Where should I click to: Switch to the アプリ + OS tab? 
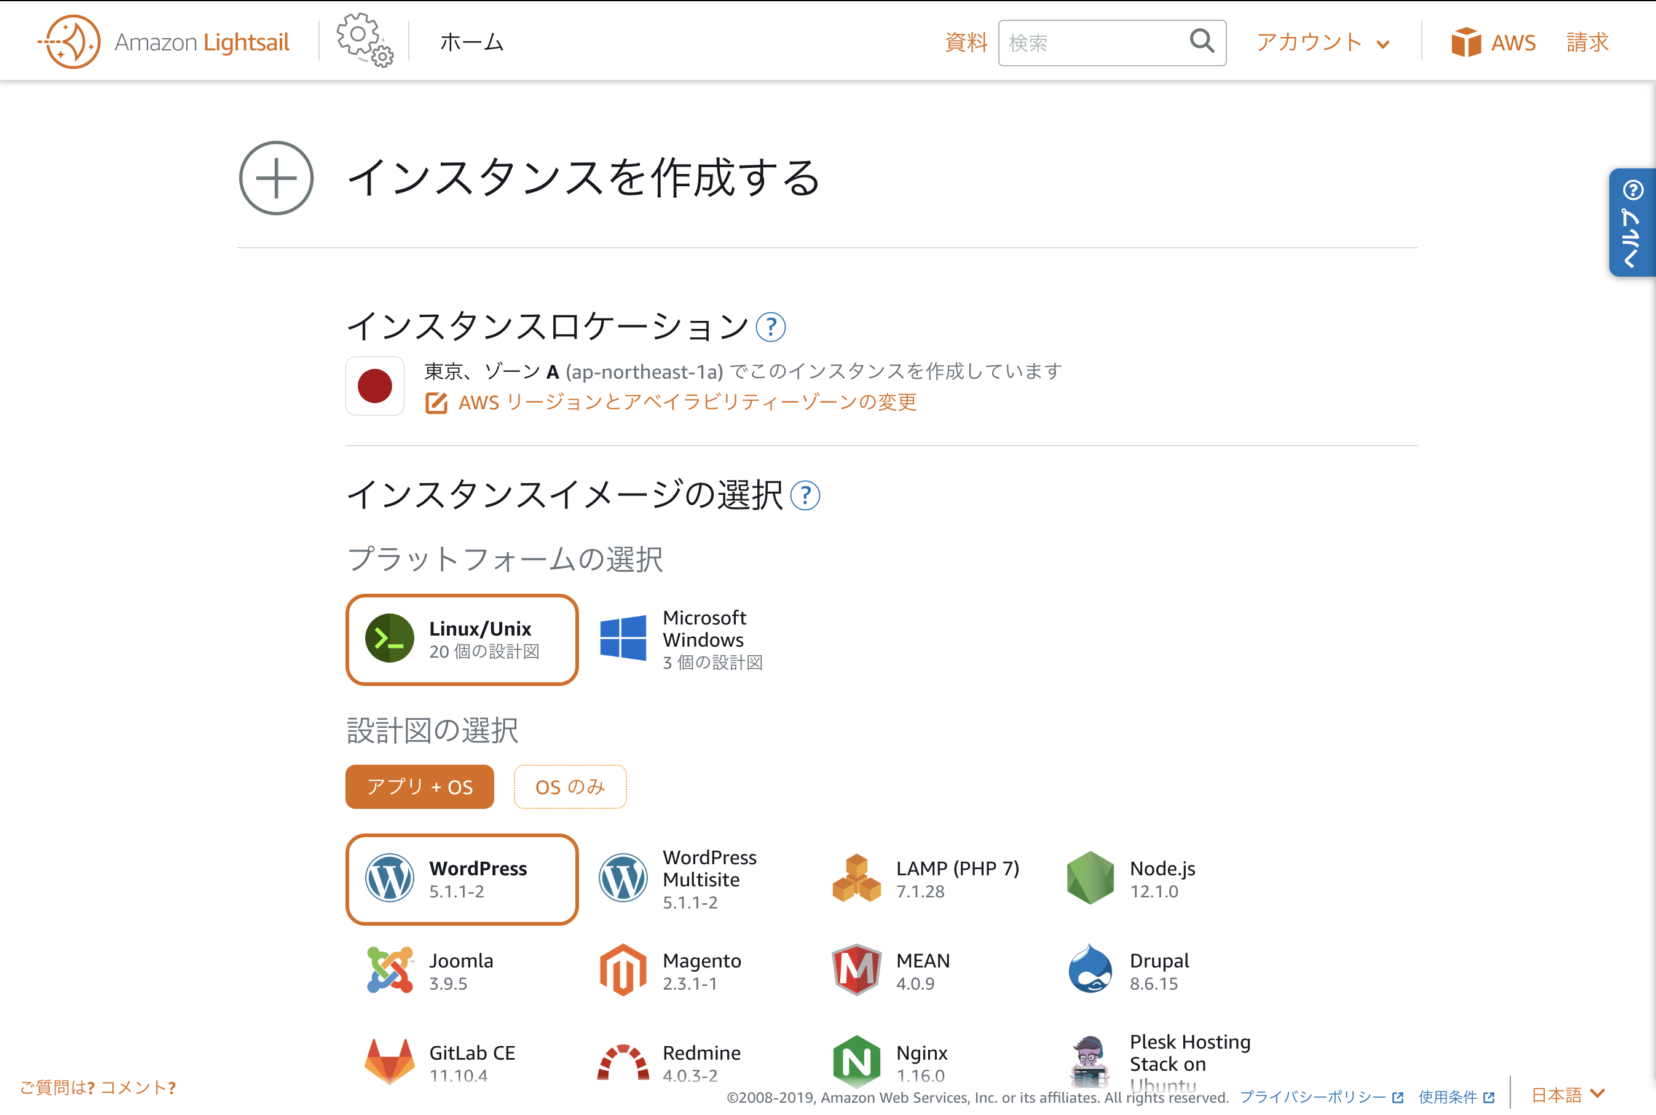(x=419, y=787)
